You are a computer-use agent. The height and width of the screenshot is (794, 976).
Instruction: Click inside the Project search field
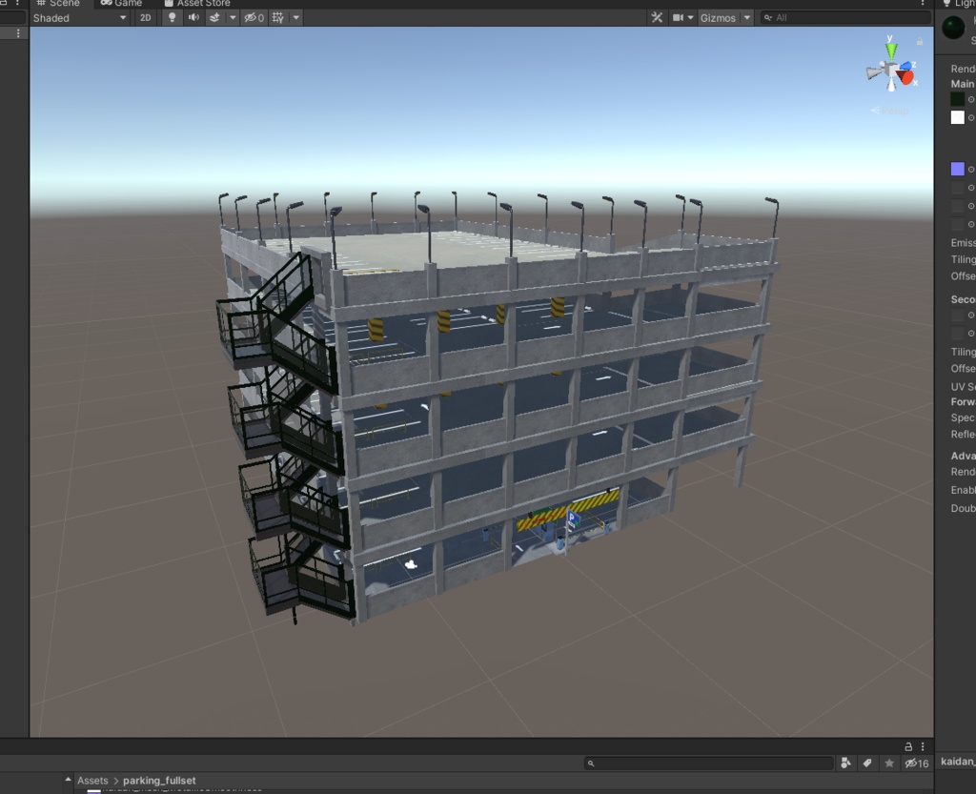pos(709,763)
